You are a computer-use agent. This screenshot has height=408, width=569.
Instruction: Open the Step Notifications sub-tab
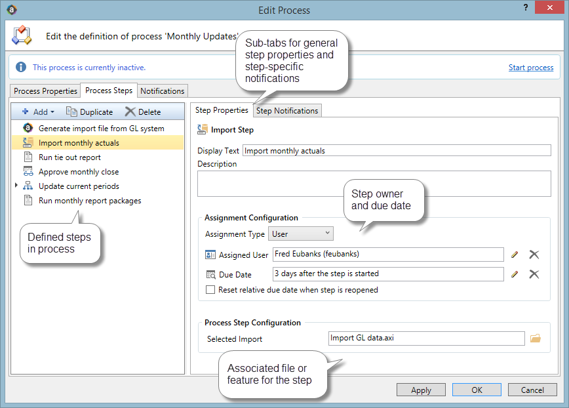pos(287,111)
